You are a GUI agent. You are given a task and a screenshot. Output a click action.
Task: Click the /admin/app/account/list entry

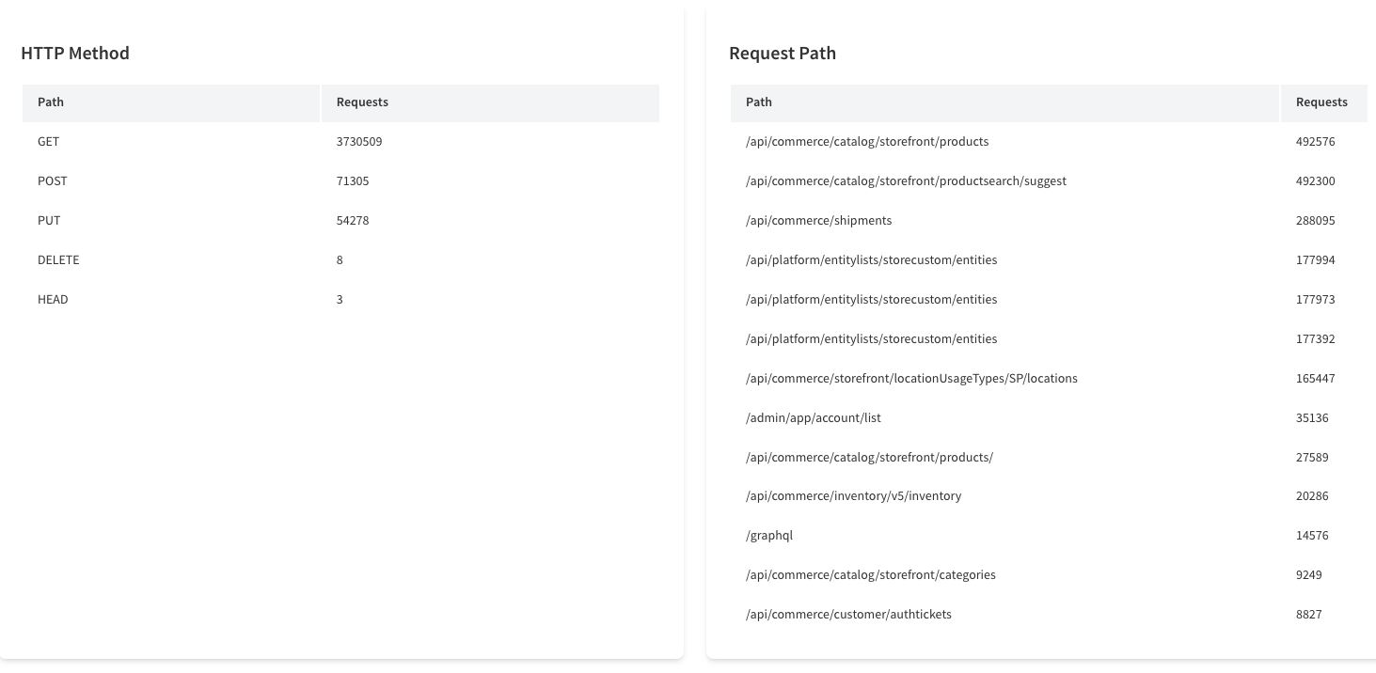tap(813, 417)
